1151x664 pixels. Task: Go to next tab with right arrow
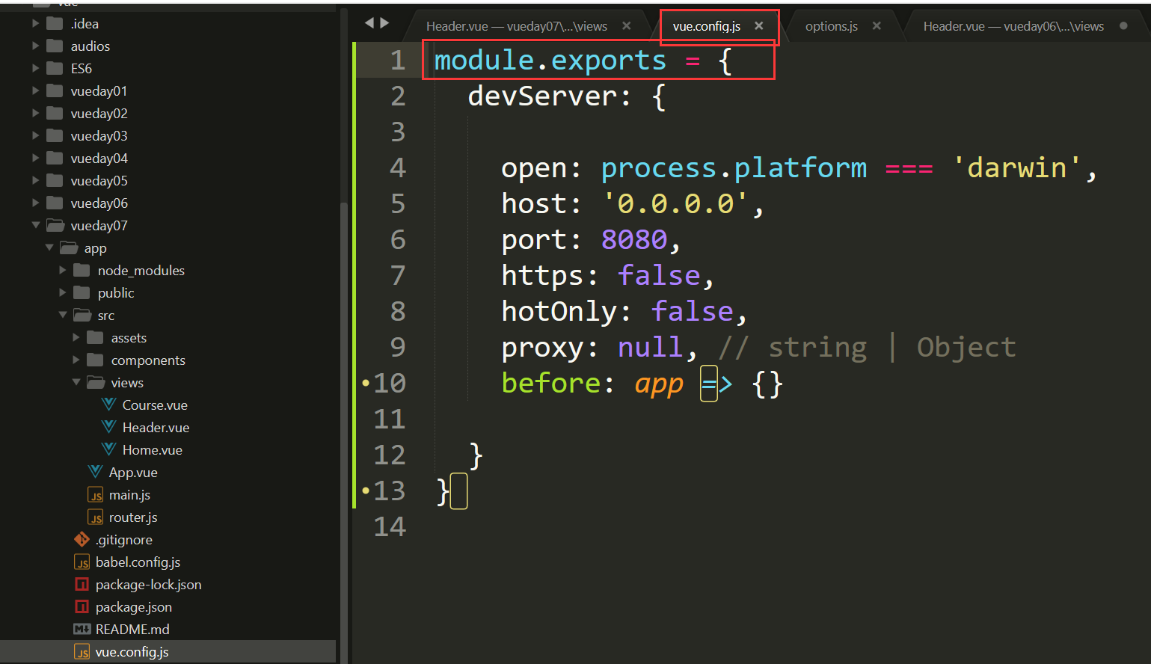[384, 23]
